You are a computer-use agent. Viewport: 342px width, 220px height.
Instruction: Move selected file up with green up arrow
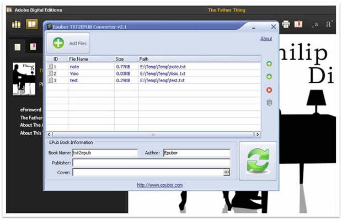coord(269,64)
